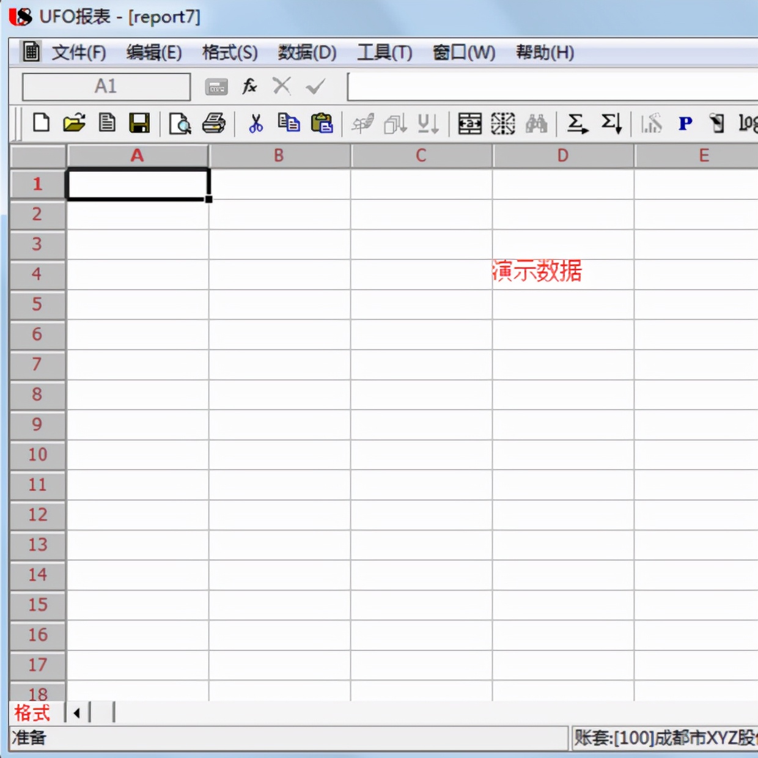
Task: Insert a sum with the Σ icon
Action: coord(575,123)
